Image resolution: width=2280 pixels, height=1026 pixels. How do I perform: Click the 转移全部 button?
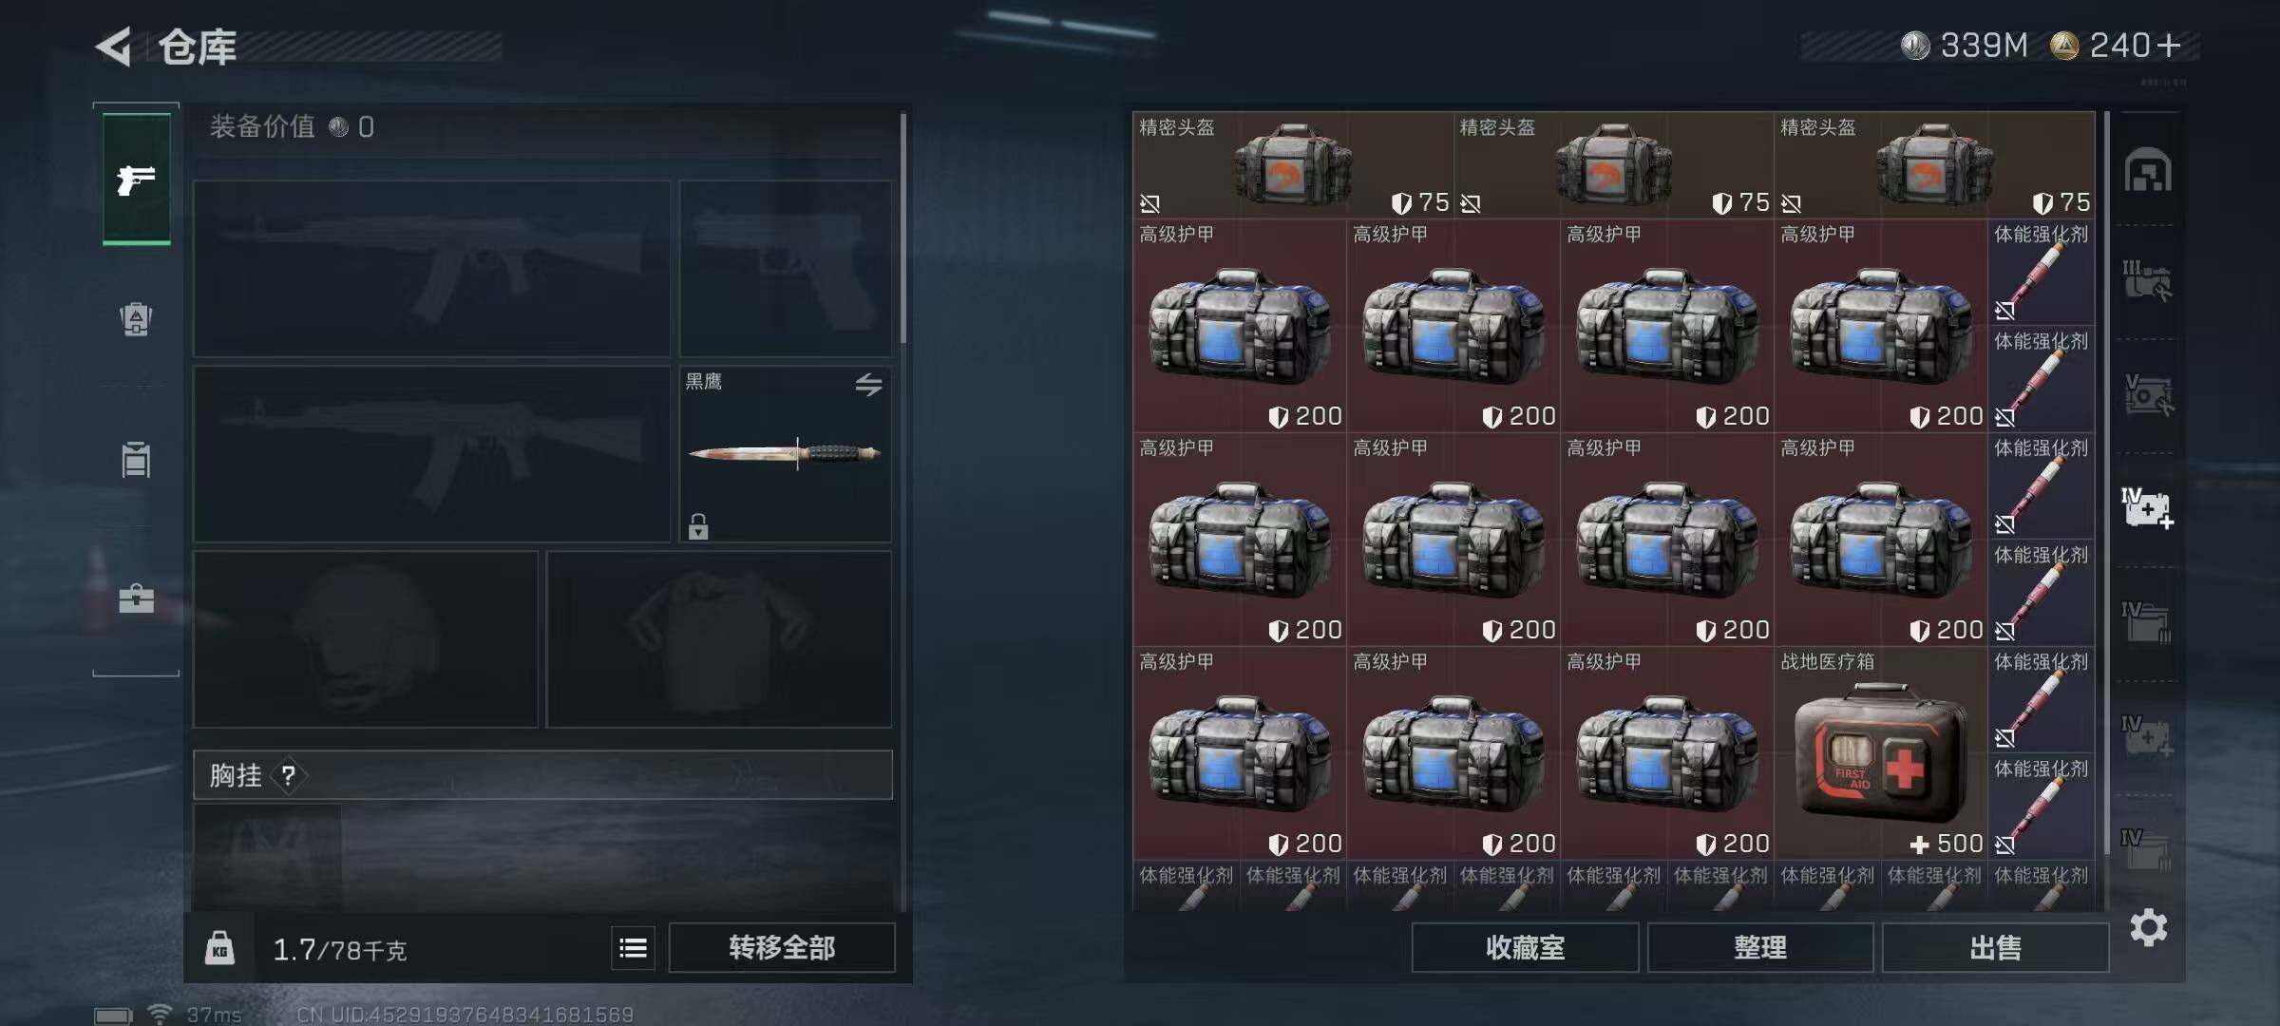[782, 947]
